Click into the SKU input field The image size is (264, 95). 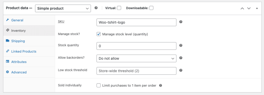tap(136, 22)
